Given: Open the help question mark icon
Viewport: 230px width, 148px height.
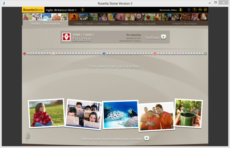Looking at the screenshot, I should pos(194,10).
